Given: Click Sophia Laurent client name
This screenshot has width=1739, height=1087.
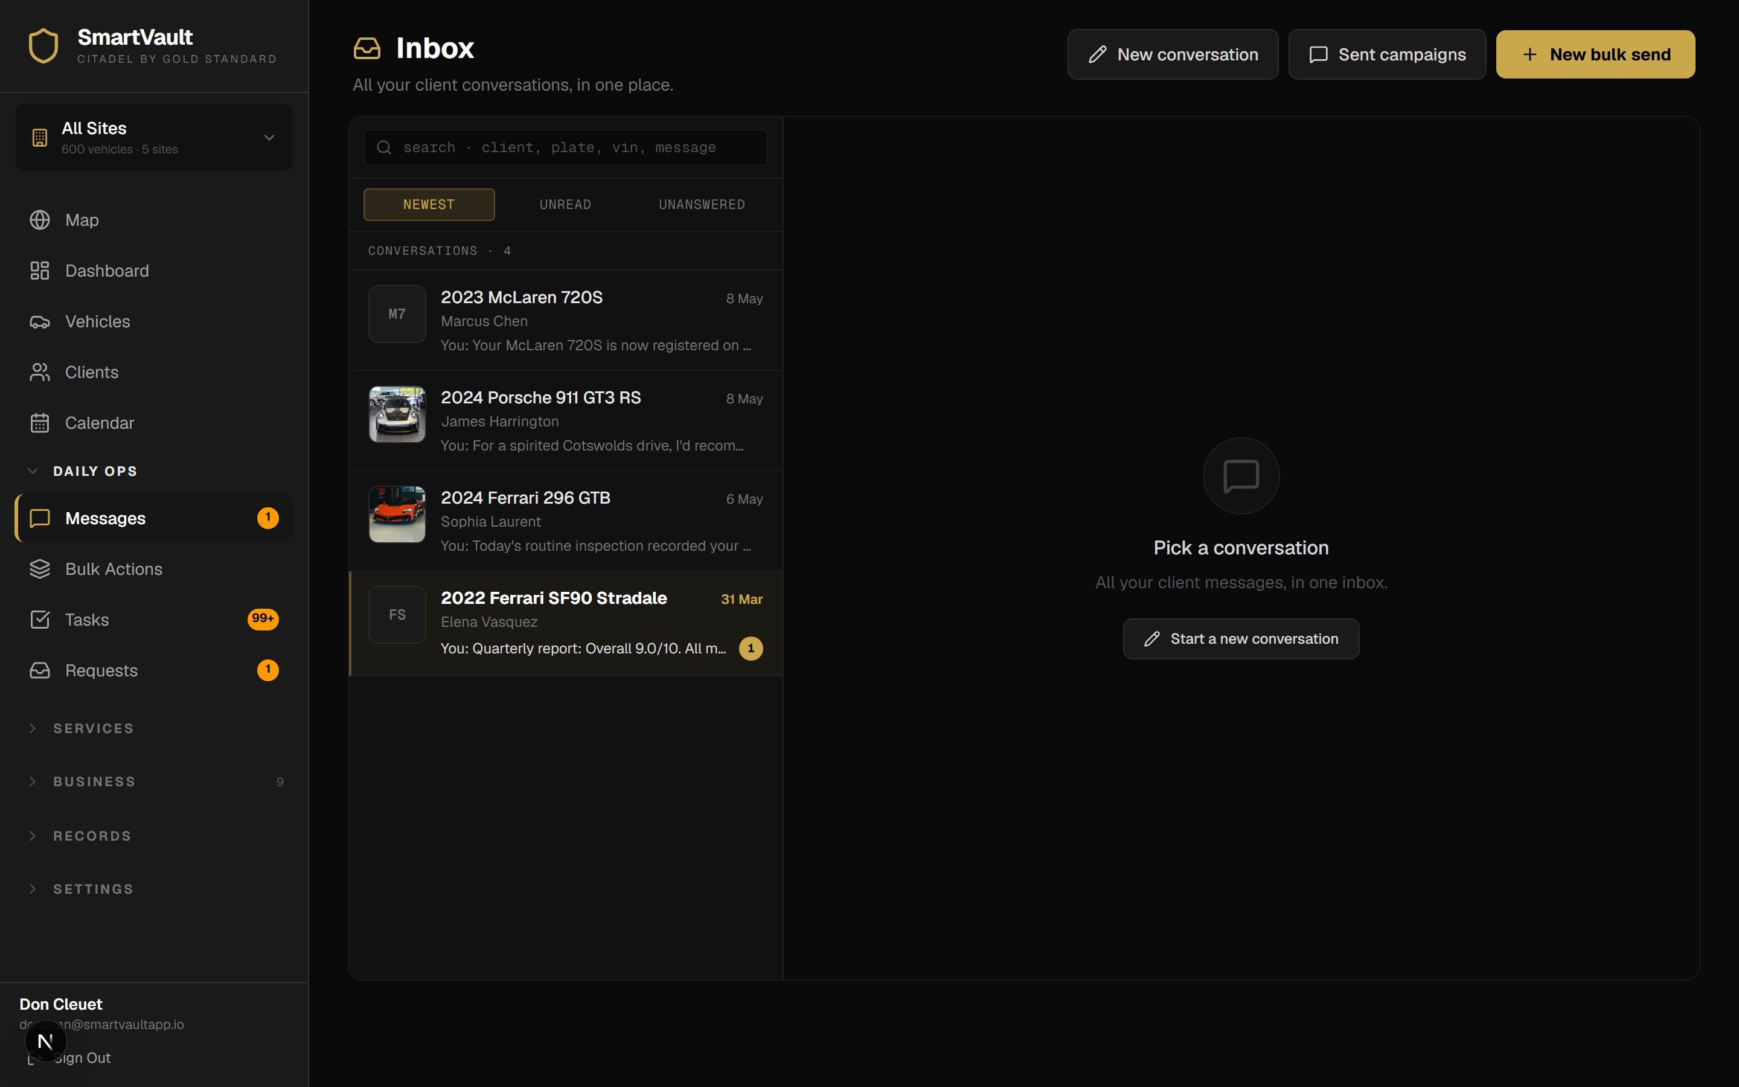Looking at the screenshot, I should click(491, 522).
